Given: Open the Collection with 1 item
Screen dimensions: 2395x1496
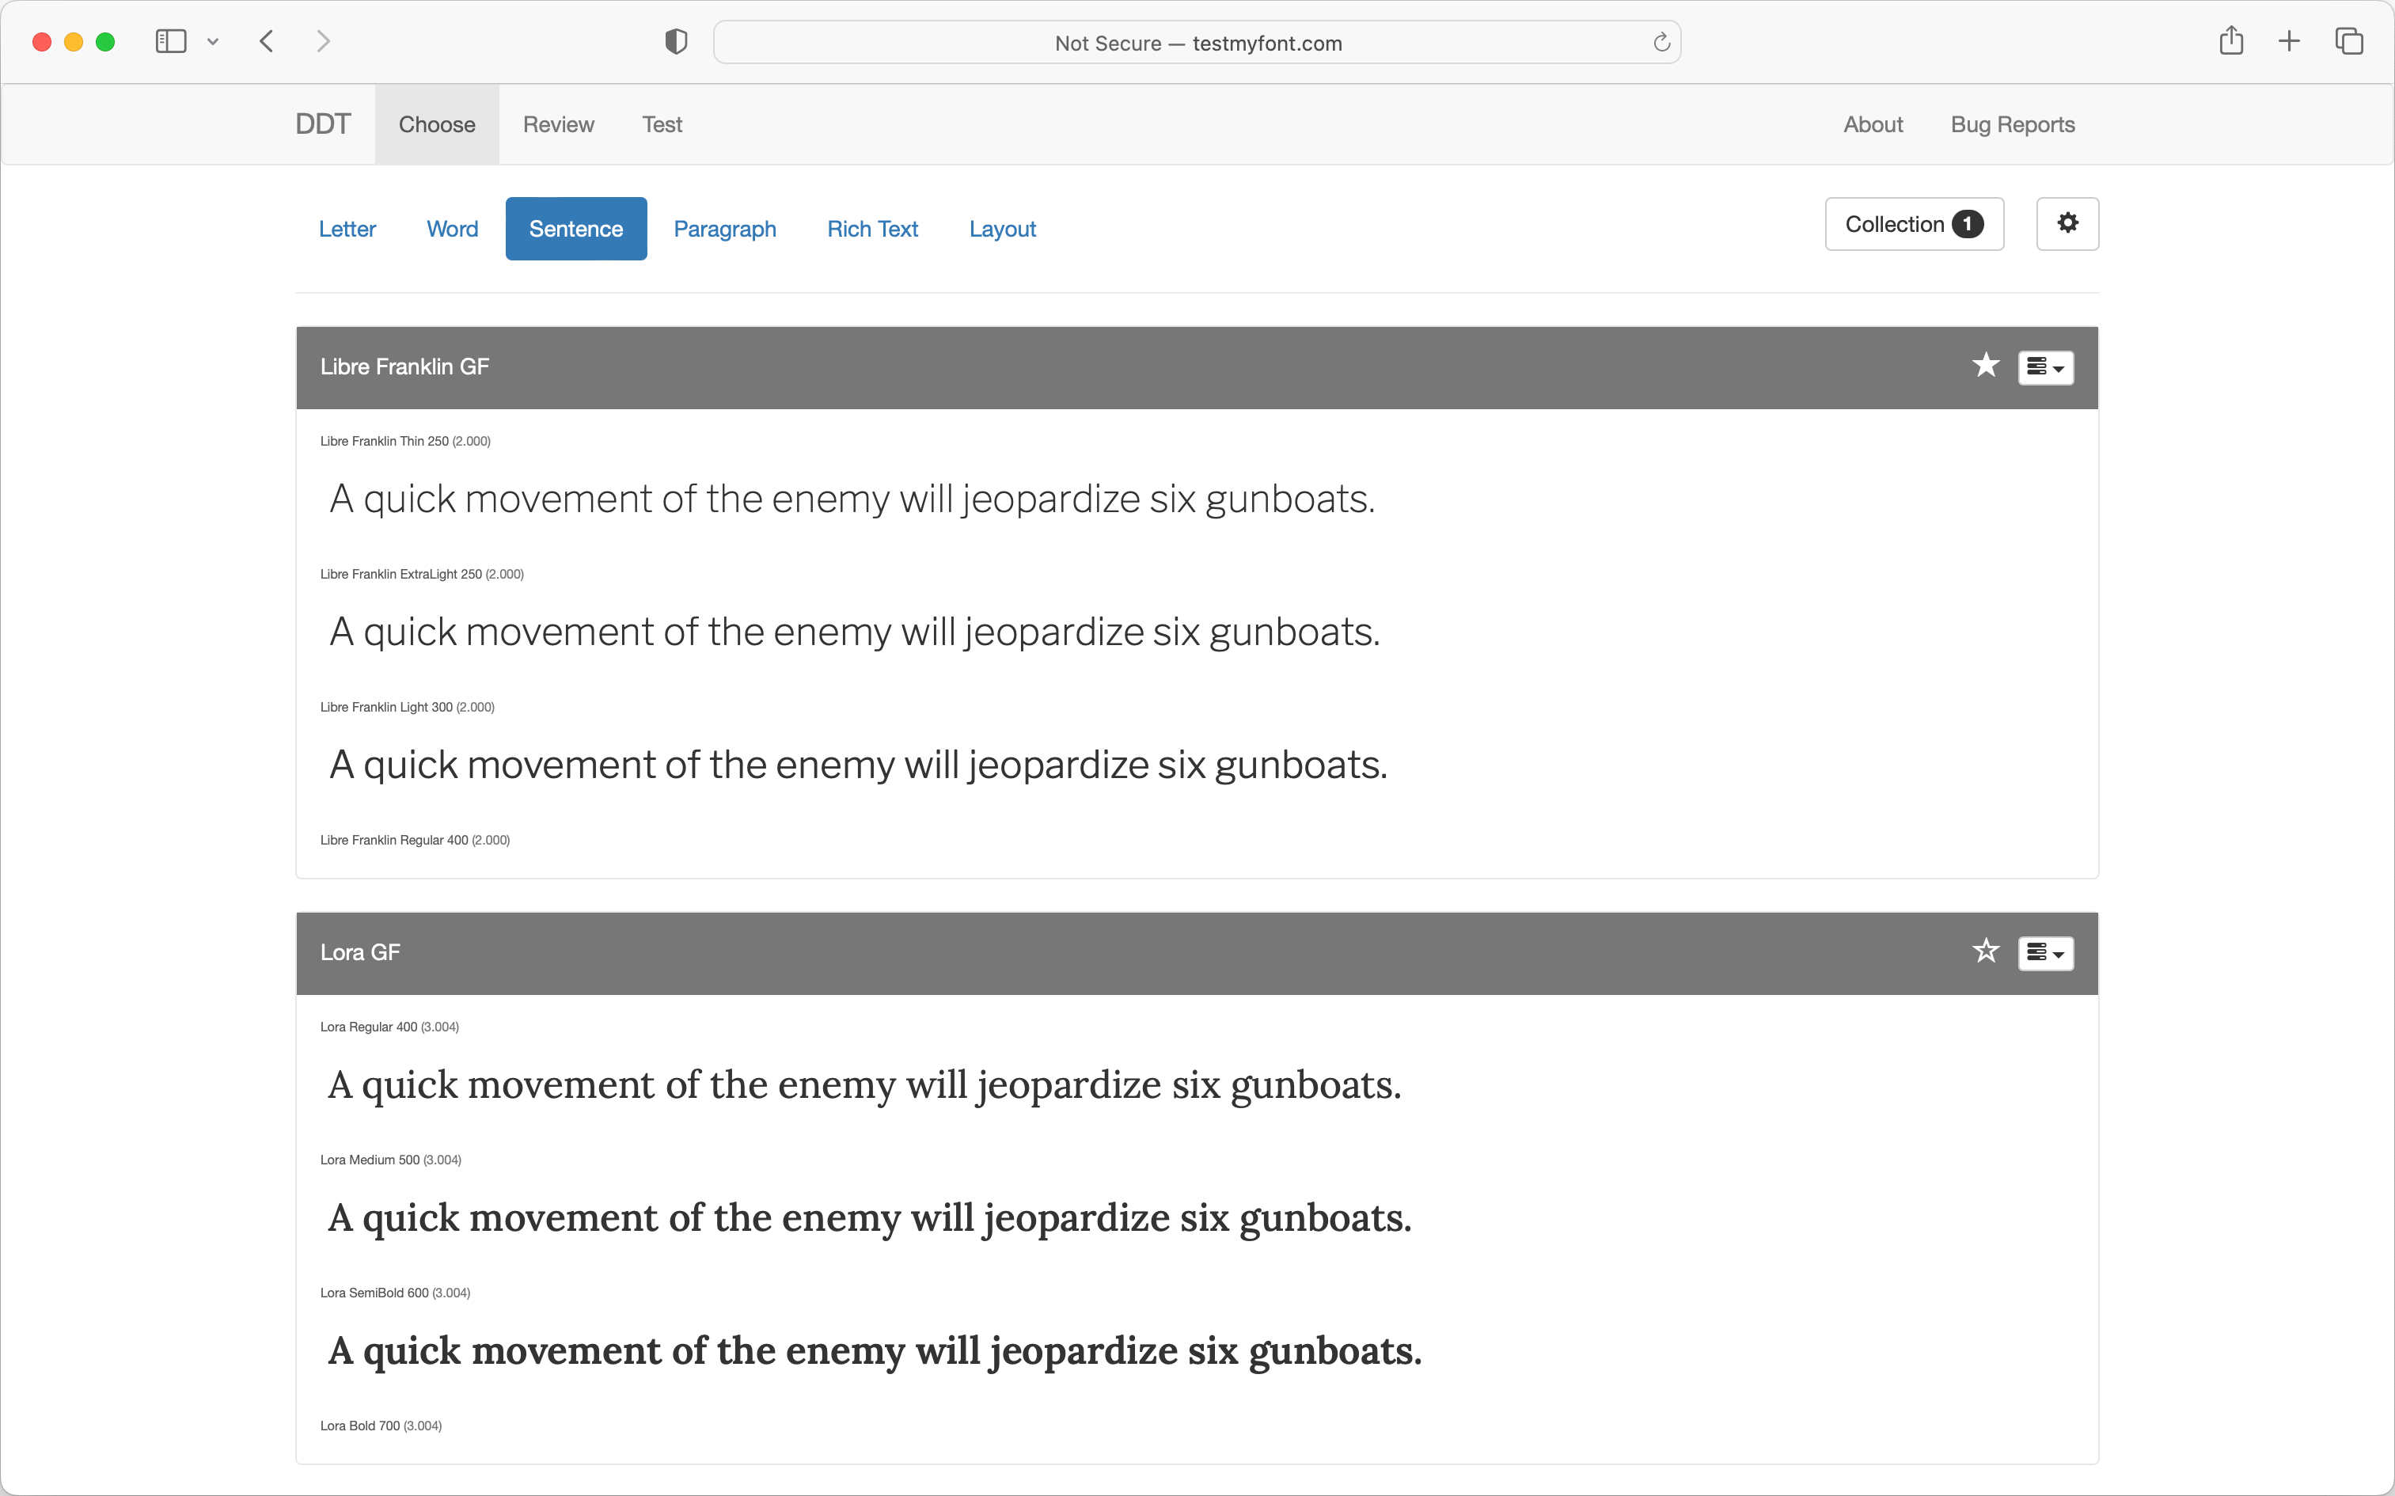Looking at the screenshot, I should [x=1913, y=223].
